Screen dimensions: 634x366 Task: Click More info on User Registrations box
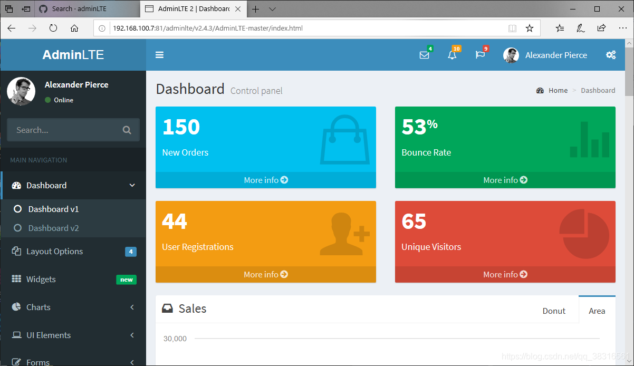coord(266,274)
